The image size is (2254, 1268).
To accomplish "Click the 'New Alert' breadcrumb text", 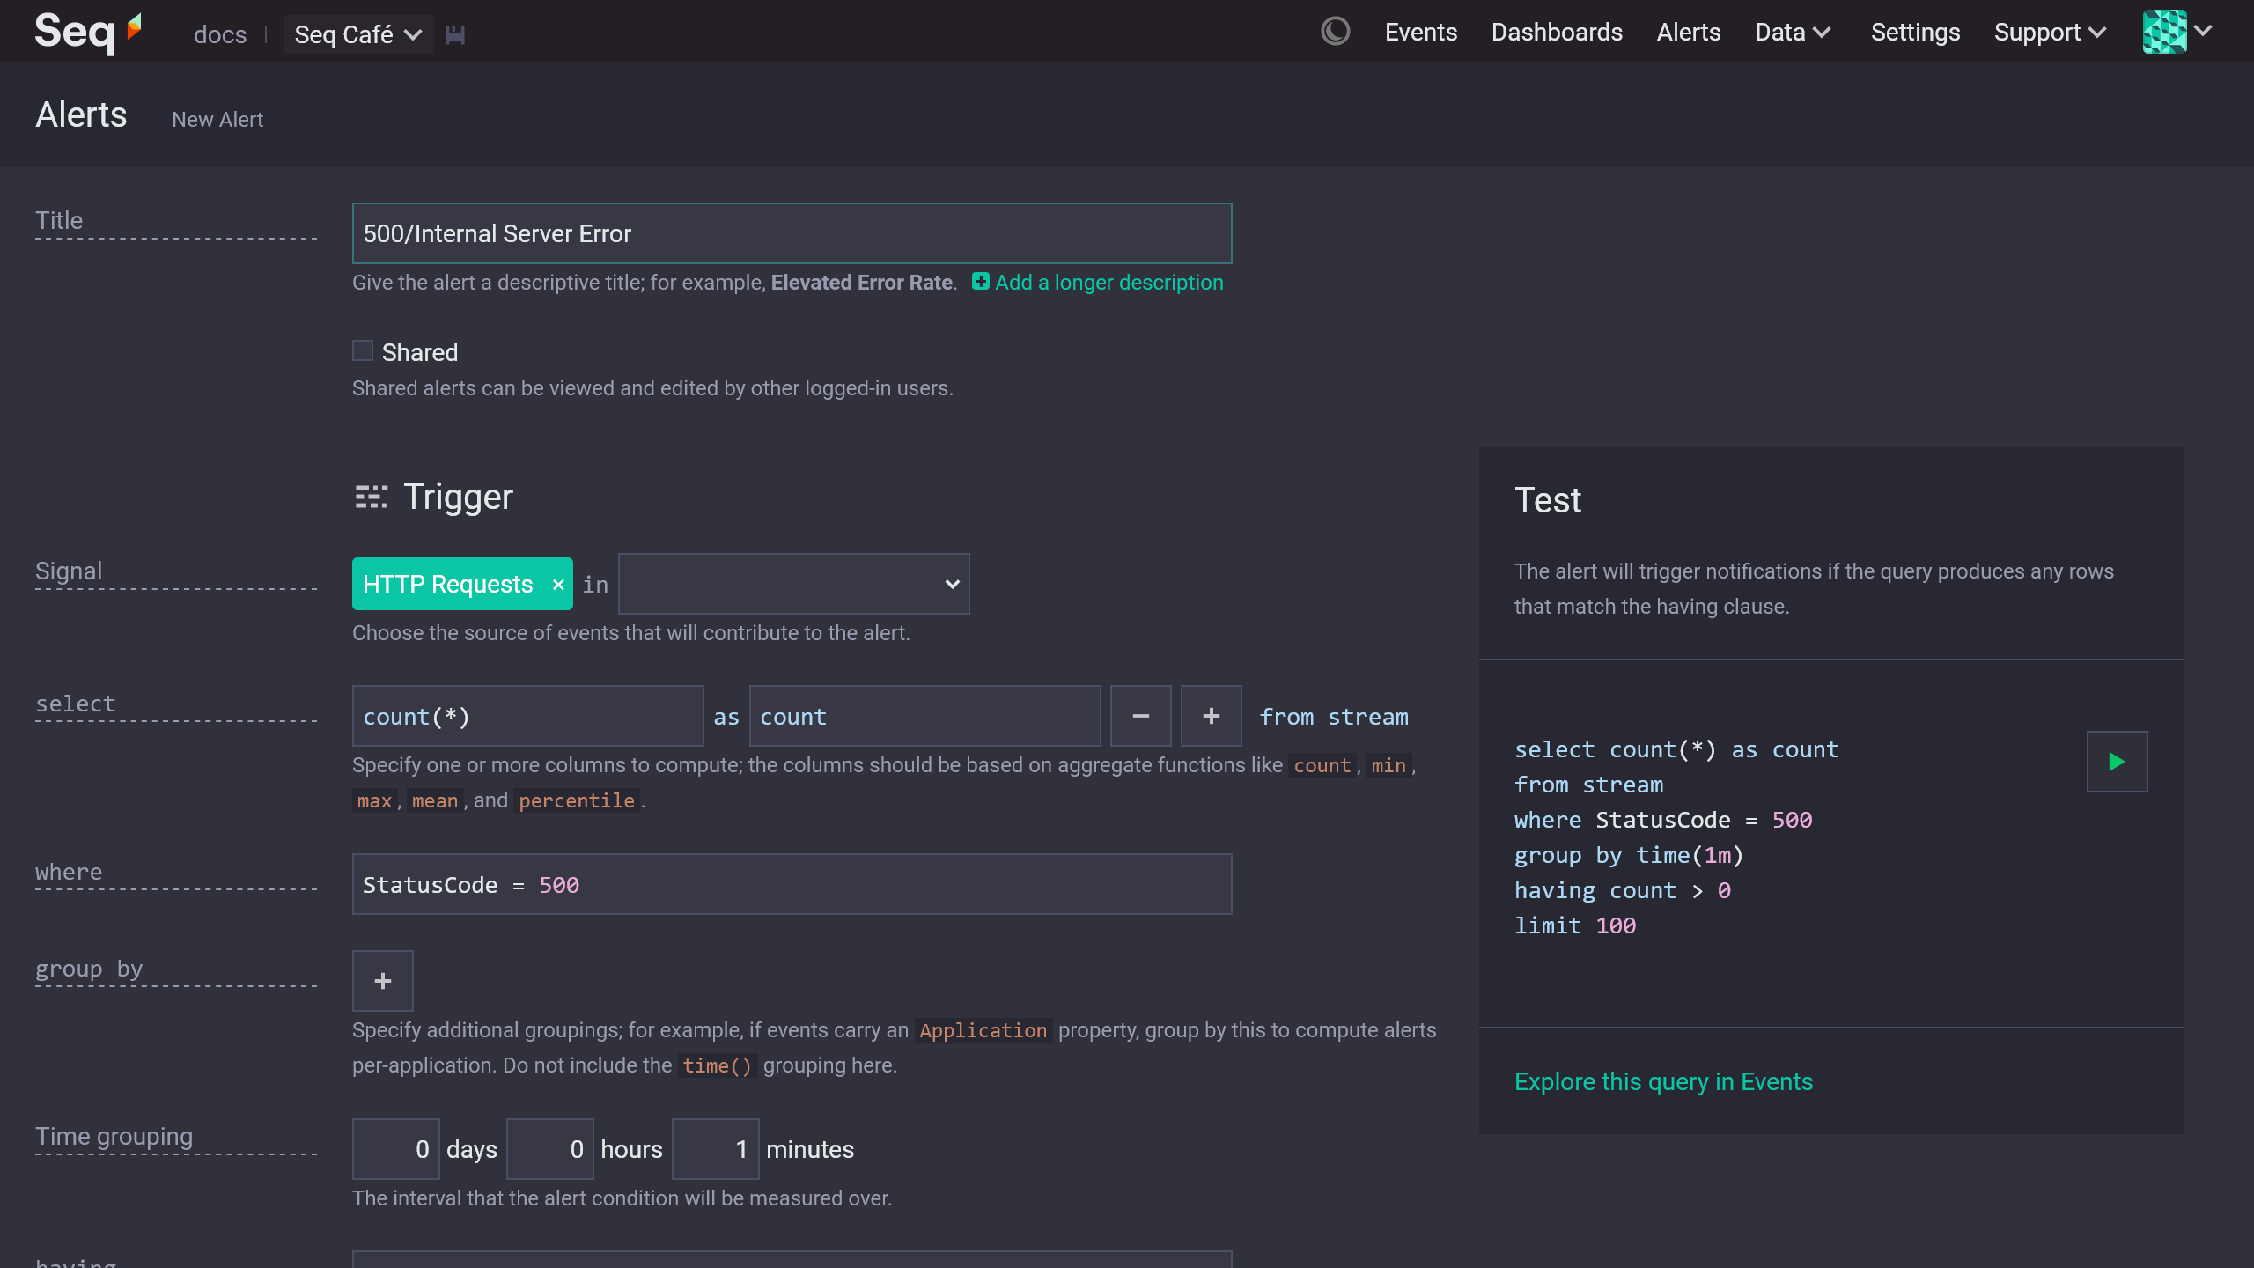I will (x=217, y=120).
